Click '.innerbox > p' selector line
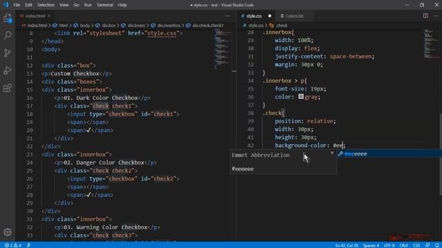This screenshot has width=442, height=248. click(285, 81)
